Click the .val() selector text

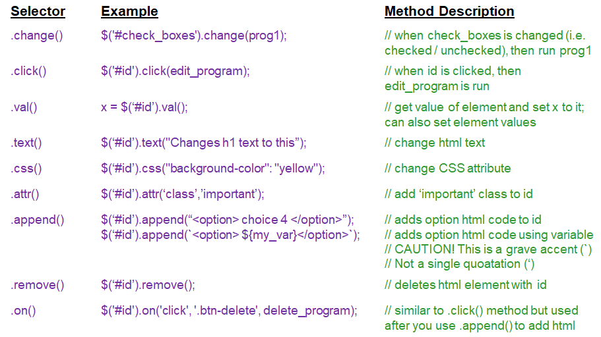click(x=24, y=107)
